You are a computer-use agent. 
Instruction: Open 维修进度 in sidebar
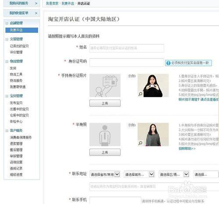pyautogui.click(x=16, y=175)
